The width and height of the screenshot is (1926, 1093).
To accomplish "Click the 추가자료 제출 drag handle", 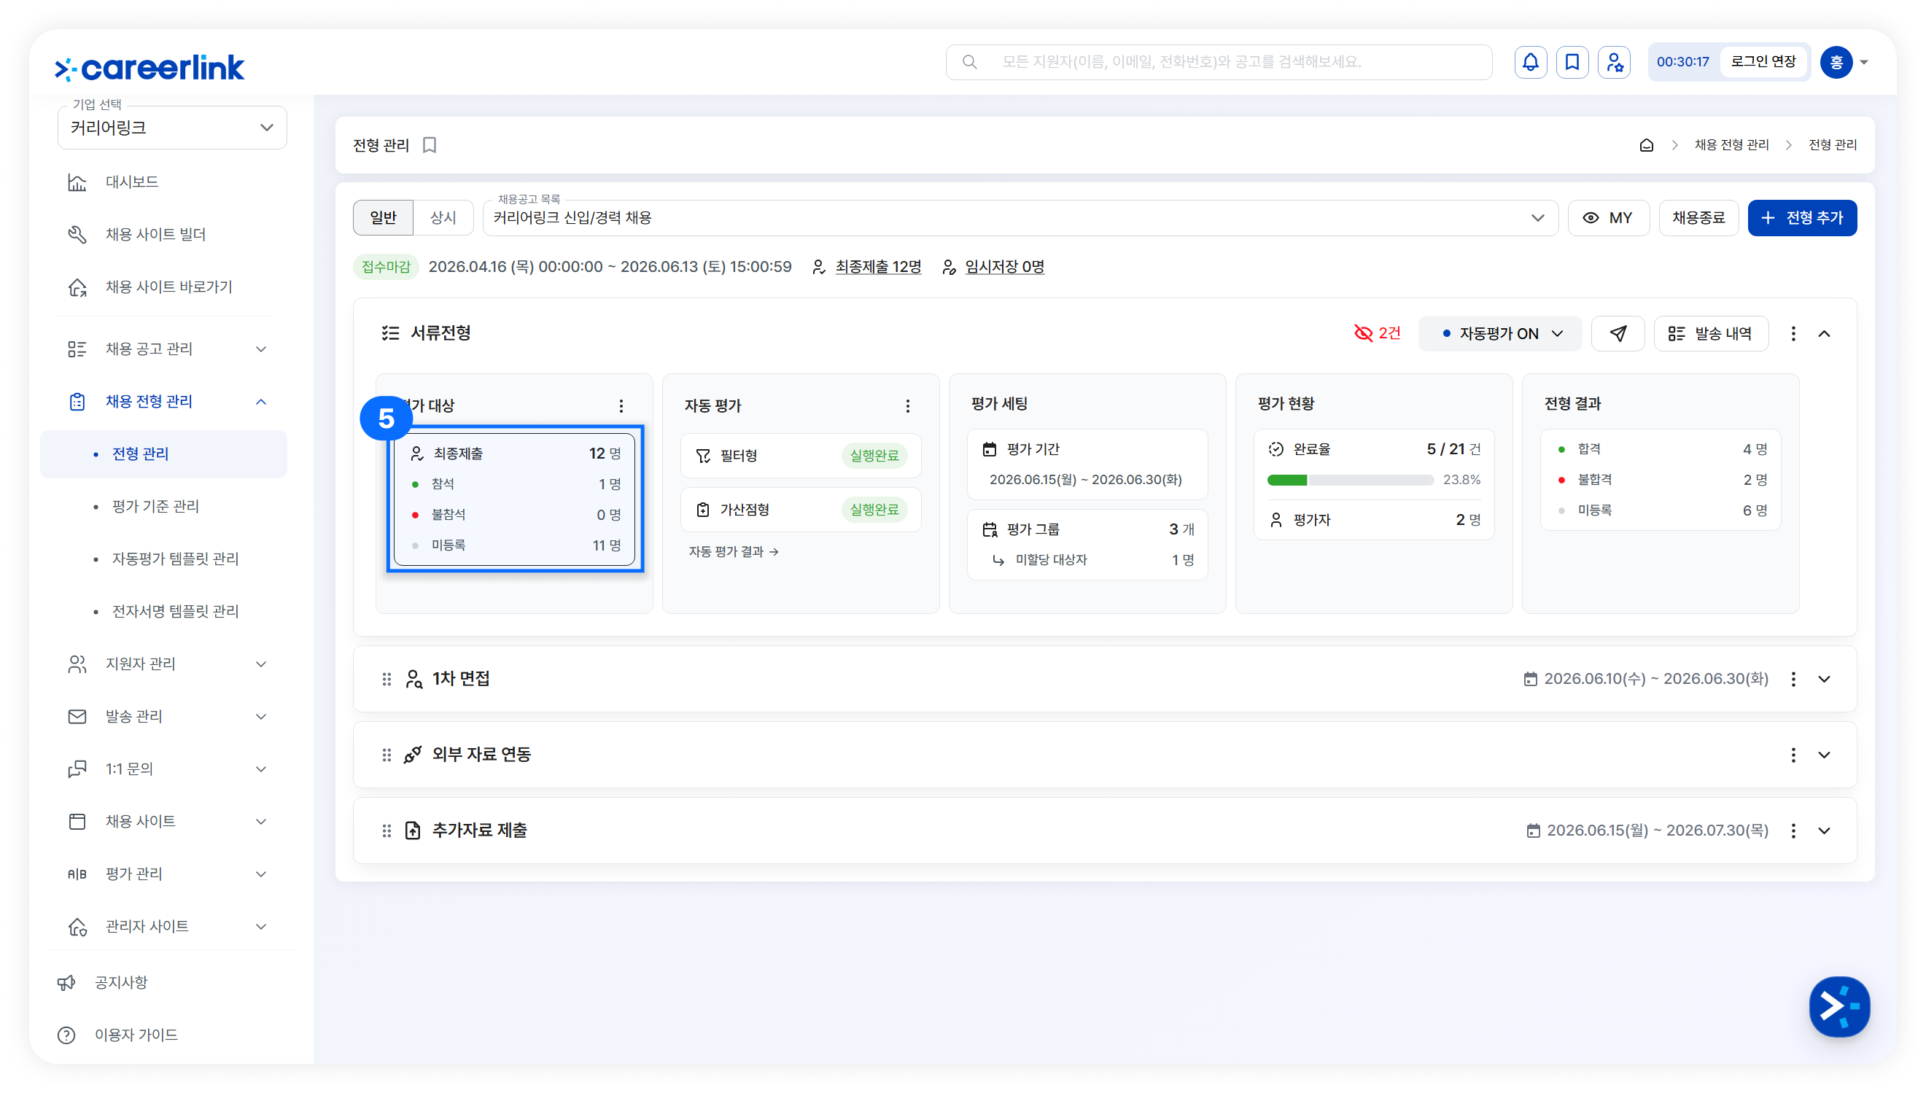I will click(387, 831).
